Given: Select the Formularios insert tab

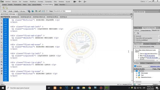Looking at the screenshot, I should (x=18, y=4).
